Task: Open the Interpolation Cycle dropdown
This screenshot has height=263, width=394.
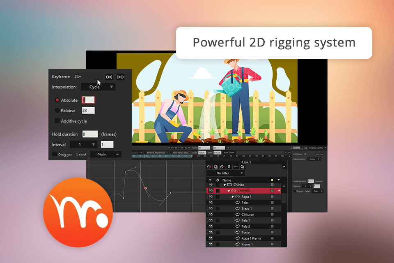Action: (98, 87)
